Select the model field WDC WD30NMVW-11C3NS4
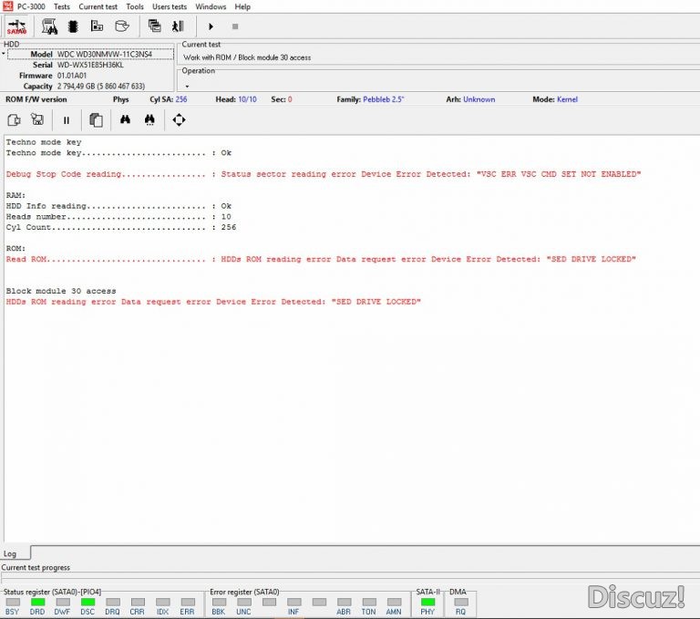700x619 pixels. (x=90, y=54)
